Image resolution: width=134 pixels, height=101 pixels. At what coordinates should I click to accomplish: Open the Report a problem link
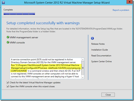tap(121, 10)
